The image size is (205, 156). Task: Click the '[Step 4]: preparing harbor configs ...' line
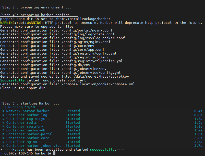coord(39,15)
